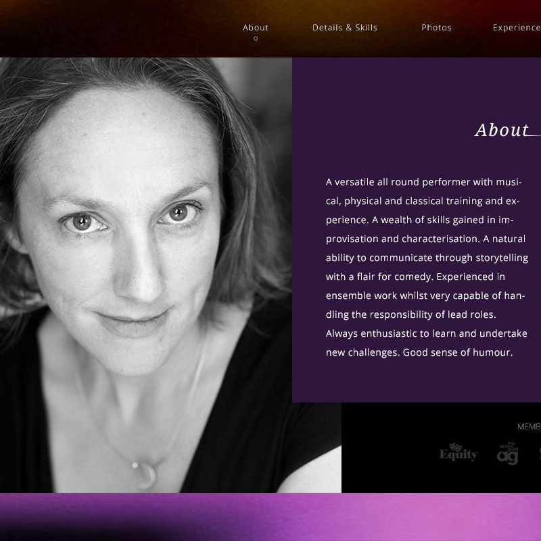Image resolution: width=541 pixels, height=541 pixels.
Task: Go to the Details & Skills section
Action: coord(345,28)
